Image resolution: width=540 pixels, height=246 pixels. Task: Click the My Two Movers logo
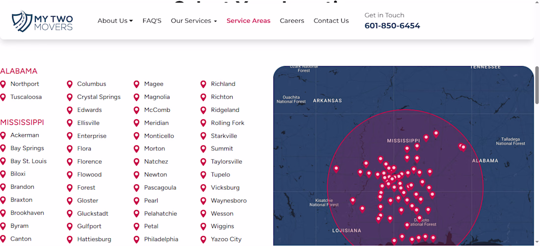(42, 21)
